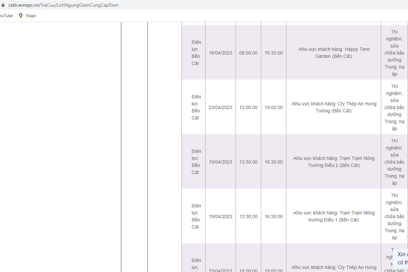
Task: Click Trạm Nông trường Điều 1 area text
Action: pos(333,216)
